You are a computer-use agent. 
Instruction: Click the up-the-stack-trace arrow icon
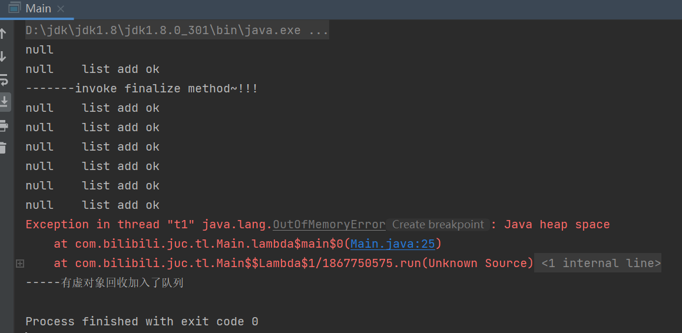point(4,34)
